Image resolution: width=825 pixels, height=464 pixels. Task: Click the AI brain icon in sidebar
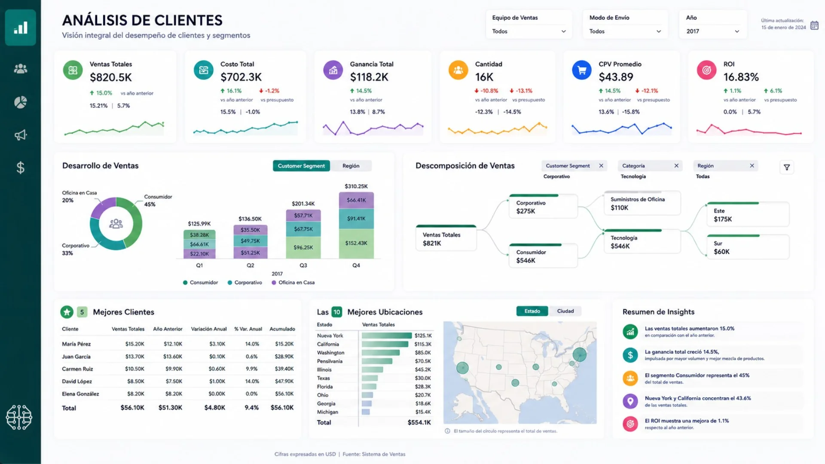point(19,417)
